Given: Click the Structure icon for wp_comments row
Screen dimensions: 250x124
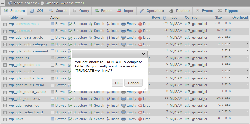Looking at the screenshot, I should (70, 31).
